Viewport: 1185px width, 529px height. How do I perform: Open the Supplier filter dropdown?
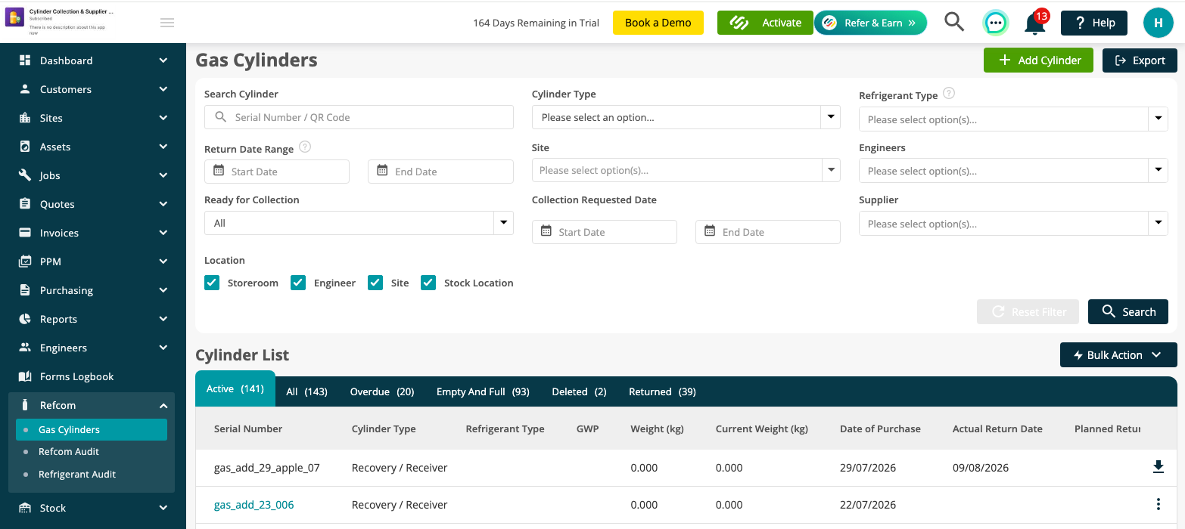tap(1013, 224)
